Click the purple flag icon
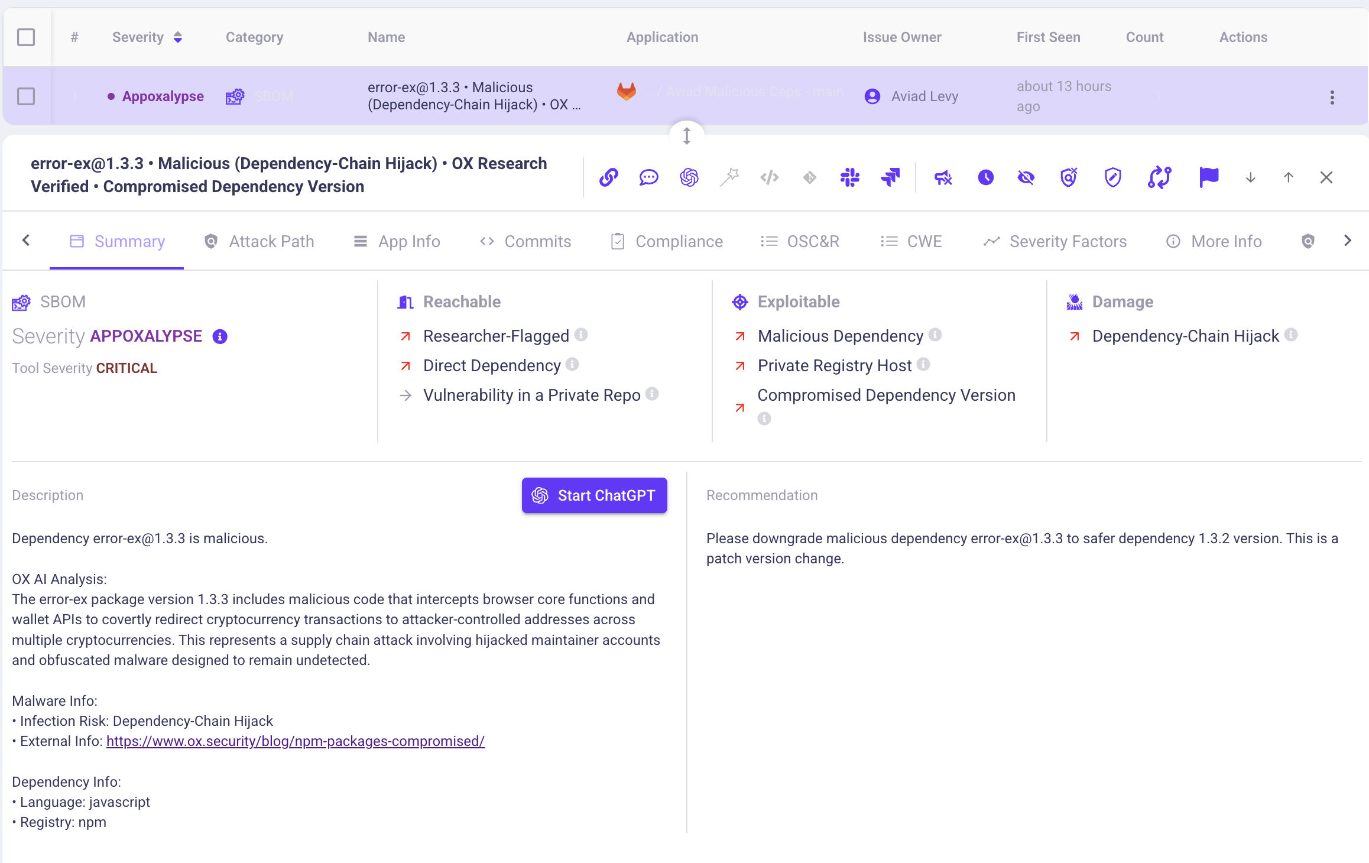 [x=1209, y=177]
